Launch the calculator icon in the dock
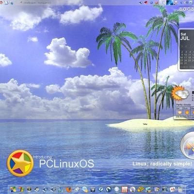The height and width of the screenshot is (194, 194). point(180,189)
